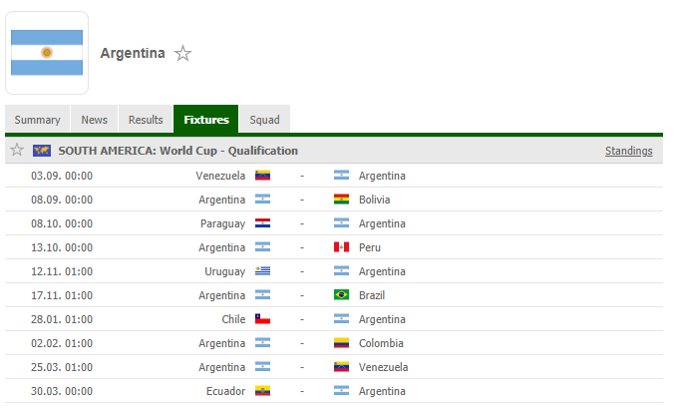This screenshot has height=417, width=677.
Task: Toggle favorite star for World Cup Qualification league
Action: pos(17,150)
